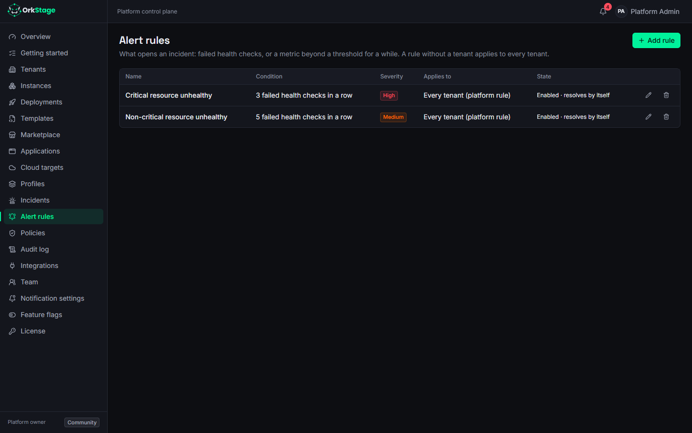The image size is (692, 433).
Task: Navigate to Incidents
Action: point(53,200)
